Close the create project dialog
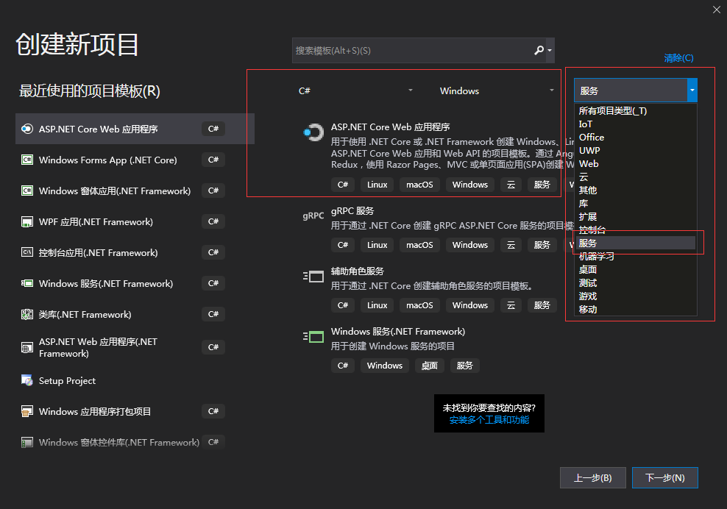 click(x=717, y=10)
